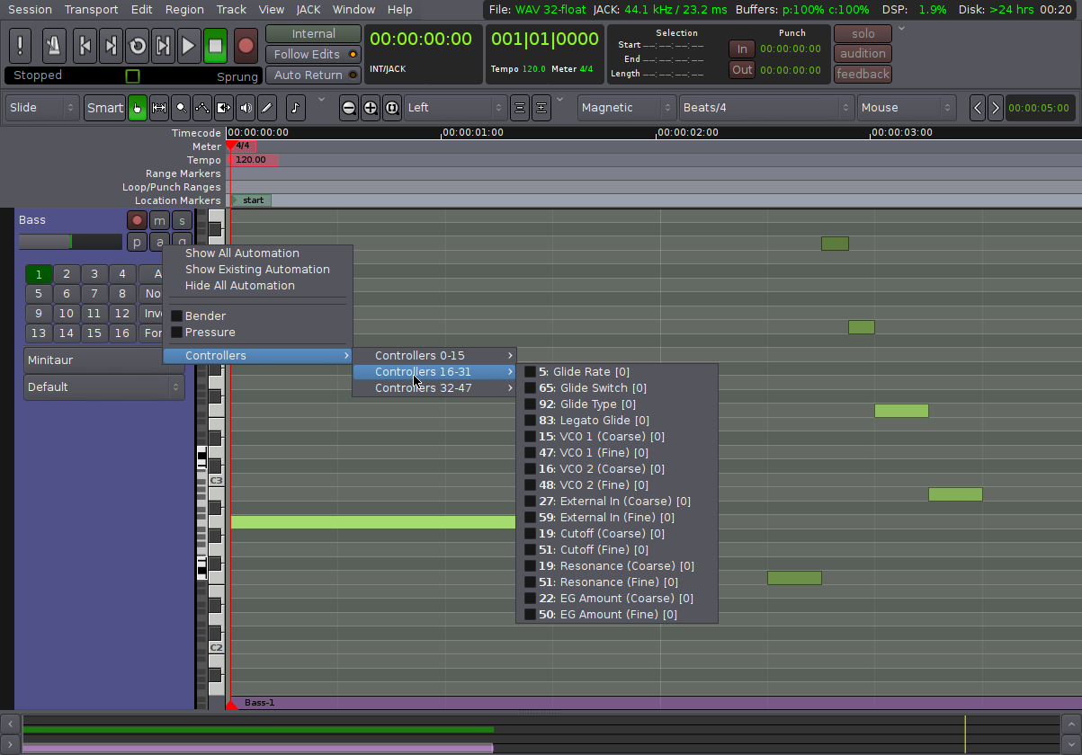Click the audition button at top right
1082x755 pixels.
pos(862,53)
